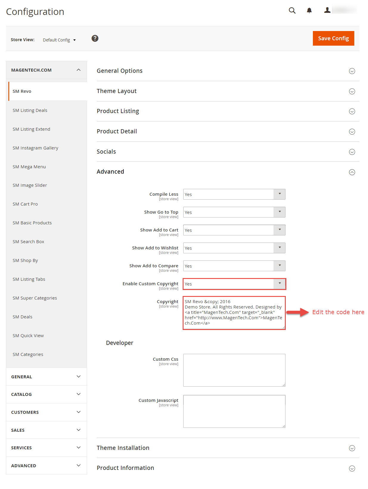Click the search magnifier icon

[292, 11]
